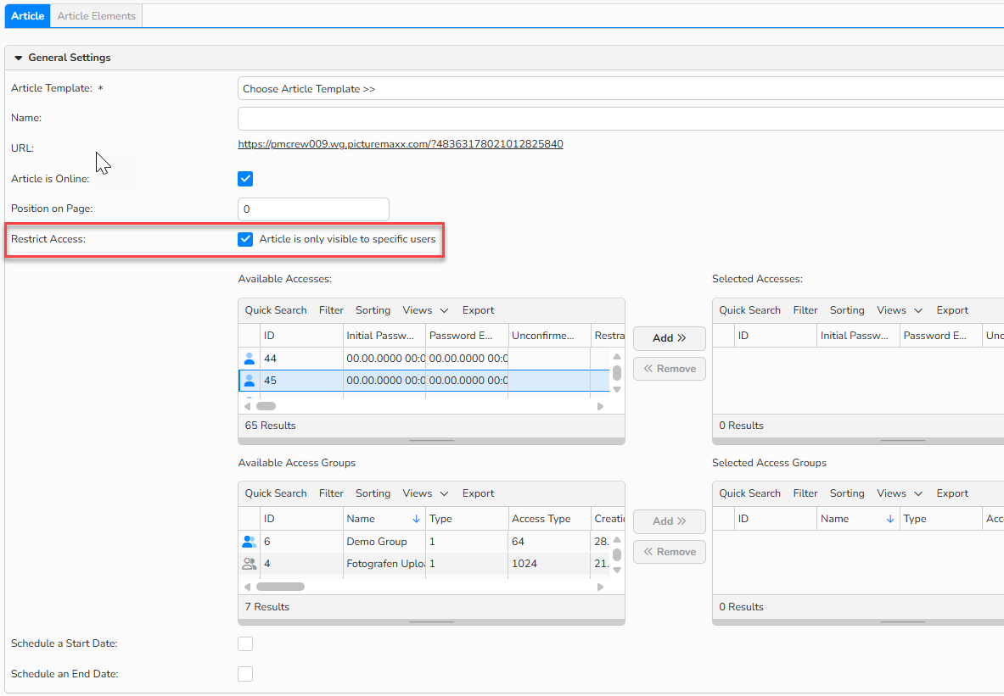Screen dimensions: 1004x696
Task: Click Remove button for Access Groups
Action: click(x=669, y=551)
